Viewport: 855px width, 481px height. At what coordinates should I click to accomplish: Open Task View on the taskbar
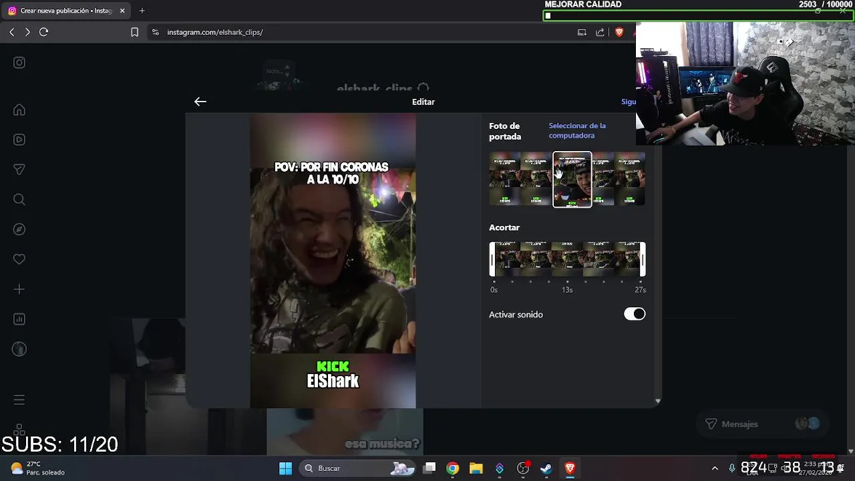click(430, 468)
